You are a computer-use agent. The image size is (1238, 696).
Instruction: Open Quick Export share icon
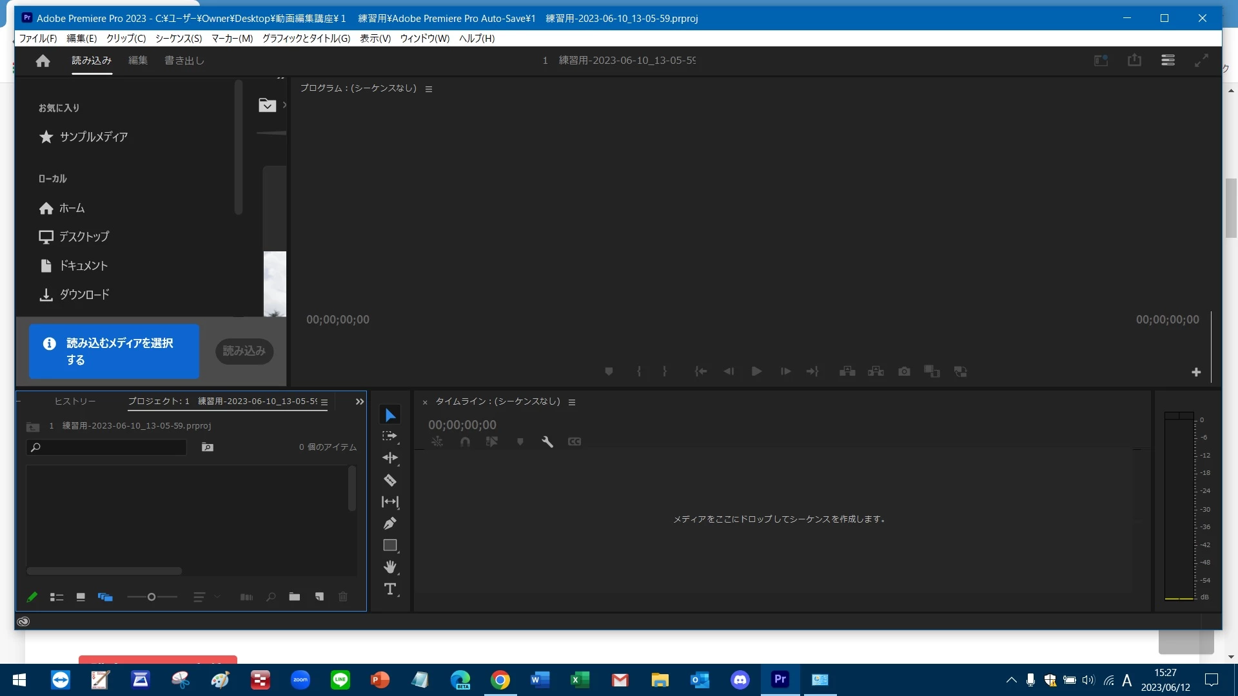coord(1134,60)
